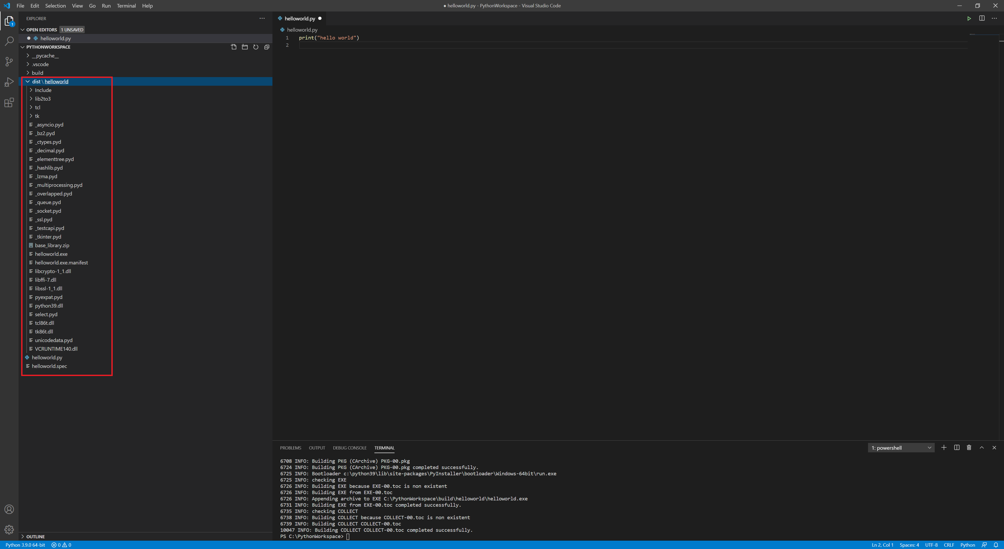Image resolution: width=1004 pixels, height=549 pixels.
Task: Maximize the terminal panel size
Action: (x=982, y=448)
